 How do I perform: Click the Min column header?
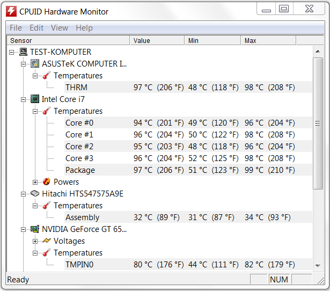tap(212, 40)
